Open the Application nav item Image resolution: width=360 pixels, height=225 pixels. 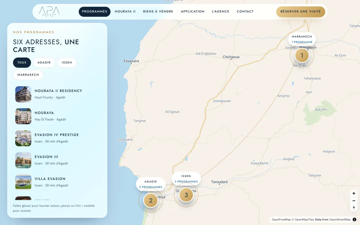[193, 12]
